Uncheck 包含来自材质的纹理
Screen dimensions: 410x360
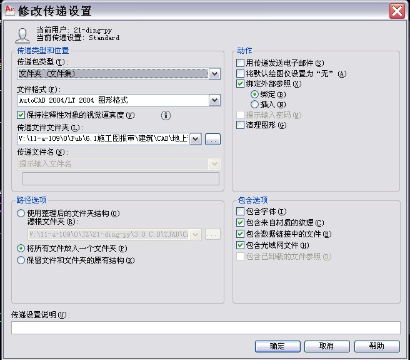pos(240,223)
